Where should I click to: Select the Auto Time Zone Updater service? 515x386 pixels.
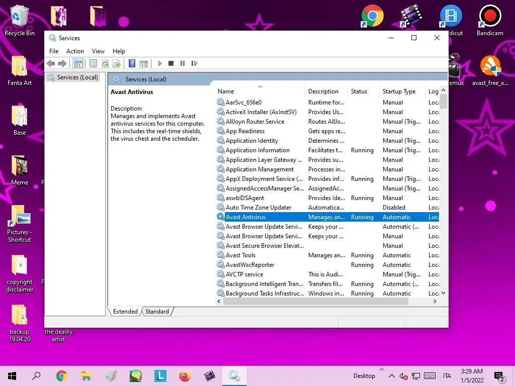(327, 208)
